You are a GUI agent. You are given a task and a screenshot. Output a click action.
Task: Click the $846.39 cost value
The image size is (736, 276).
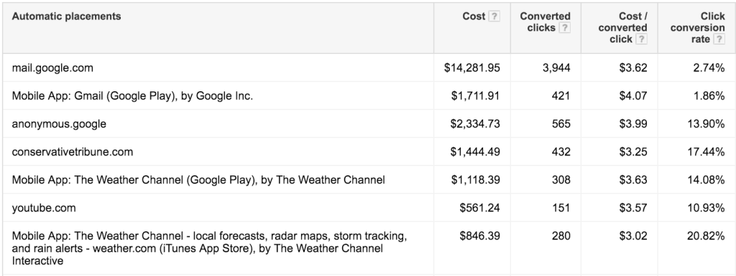(479, 236)
